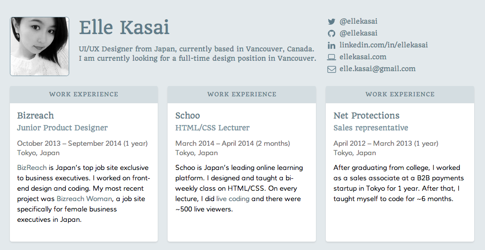Click the Schoo company title
The height and width of the screenshot is (250, 485).
[x=188, y=116]
